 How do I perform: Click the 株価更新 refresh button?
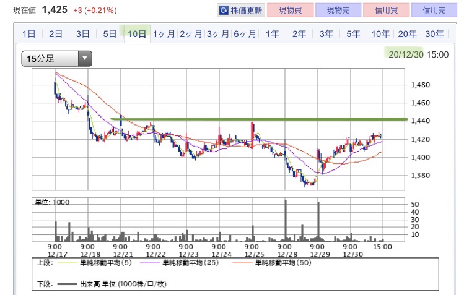coord(241,11)
